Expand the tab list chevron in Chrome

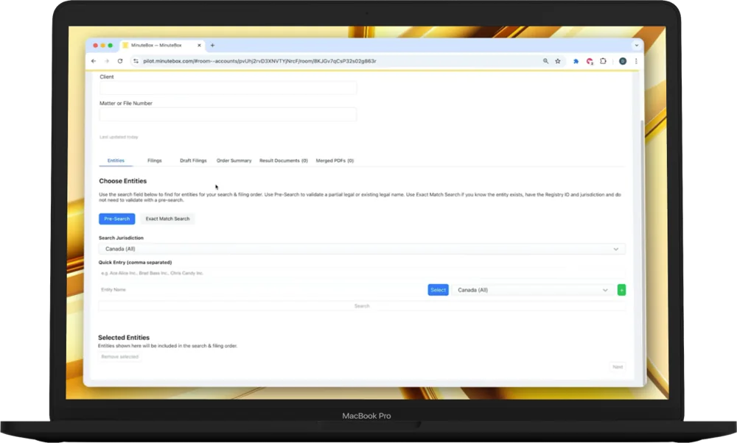[636, 45]
